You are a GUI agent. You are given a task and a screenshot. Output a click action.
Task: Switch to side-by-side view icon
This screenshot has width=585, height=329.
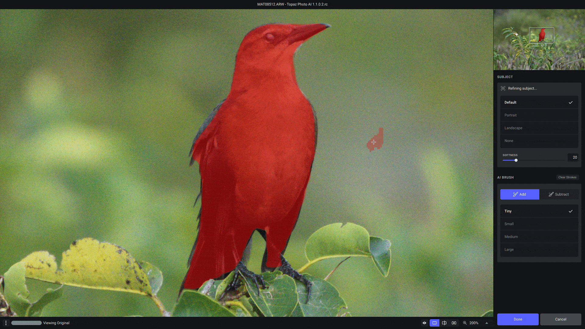point(454,323)
